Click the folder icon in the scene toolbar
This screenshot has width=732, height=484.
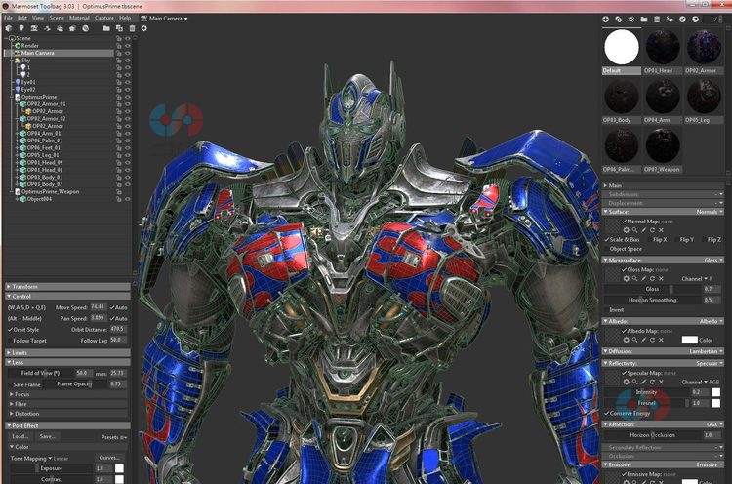[106, 28]
